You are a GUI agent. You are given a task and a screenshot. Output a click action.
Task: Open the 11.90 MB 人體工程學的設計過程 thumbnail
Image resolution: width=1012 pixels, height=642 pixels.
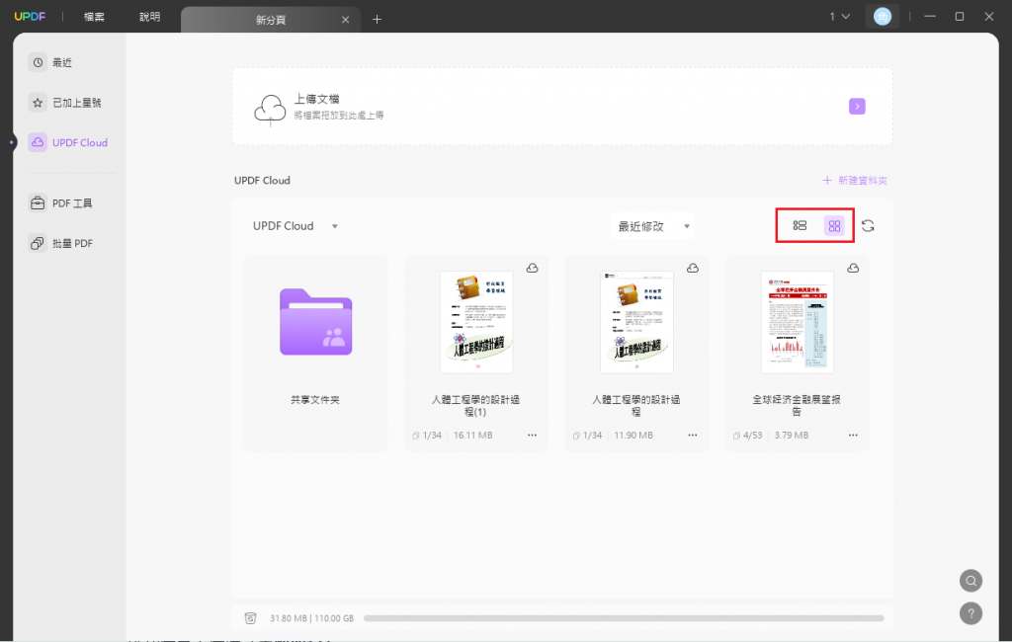[637, 322]
